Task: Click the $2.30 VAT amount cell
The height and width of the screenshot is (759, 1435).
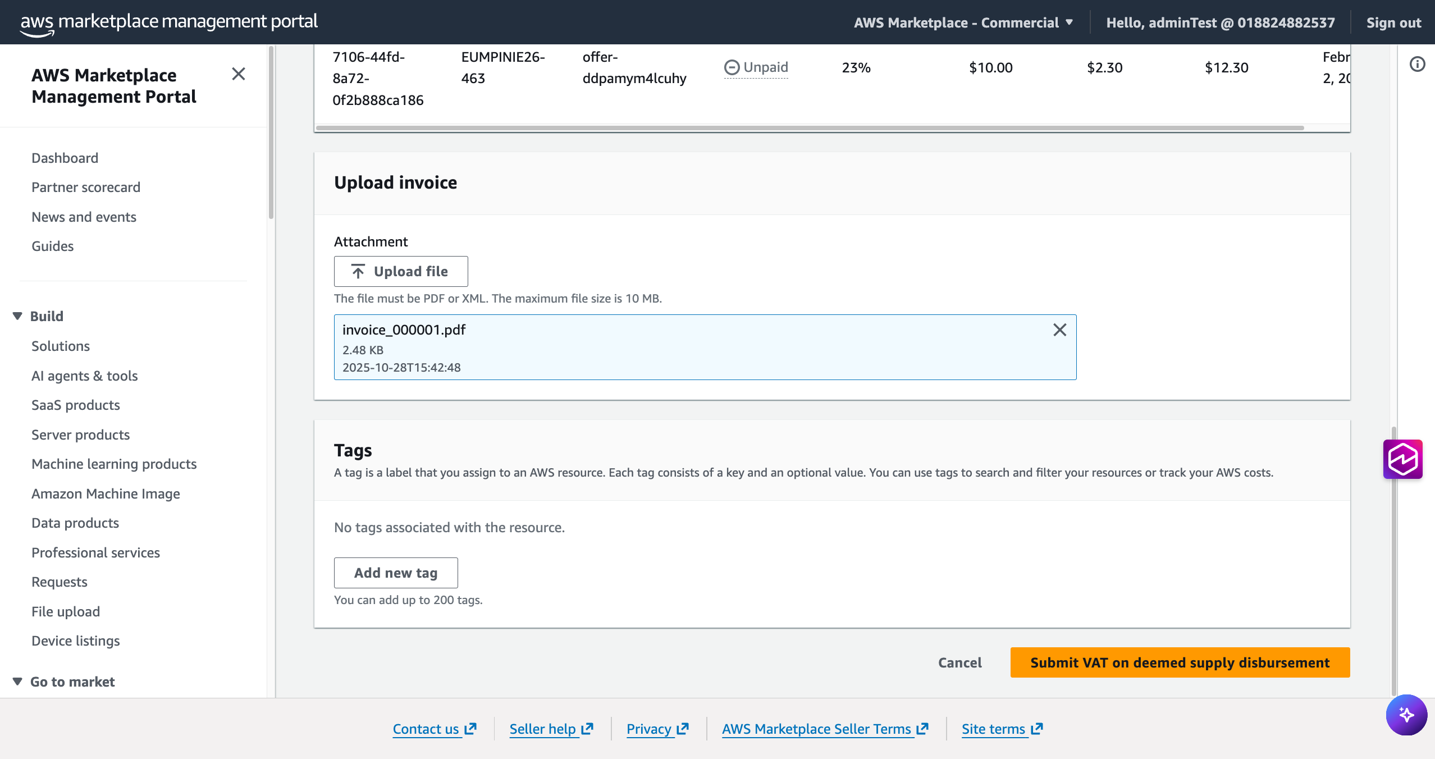Action: coord(1105,67)
